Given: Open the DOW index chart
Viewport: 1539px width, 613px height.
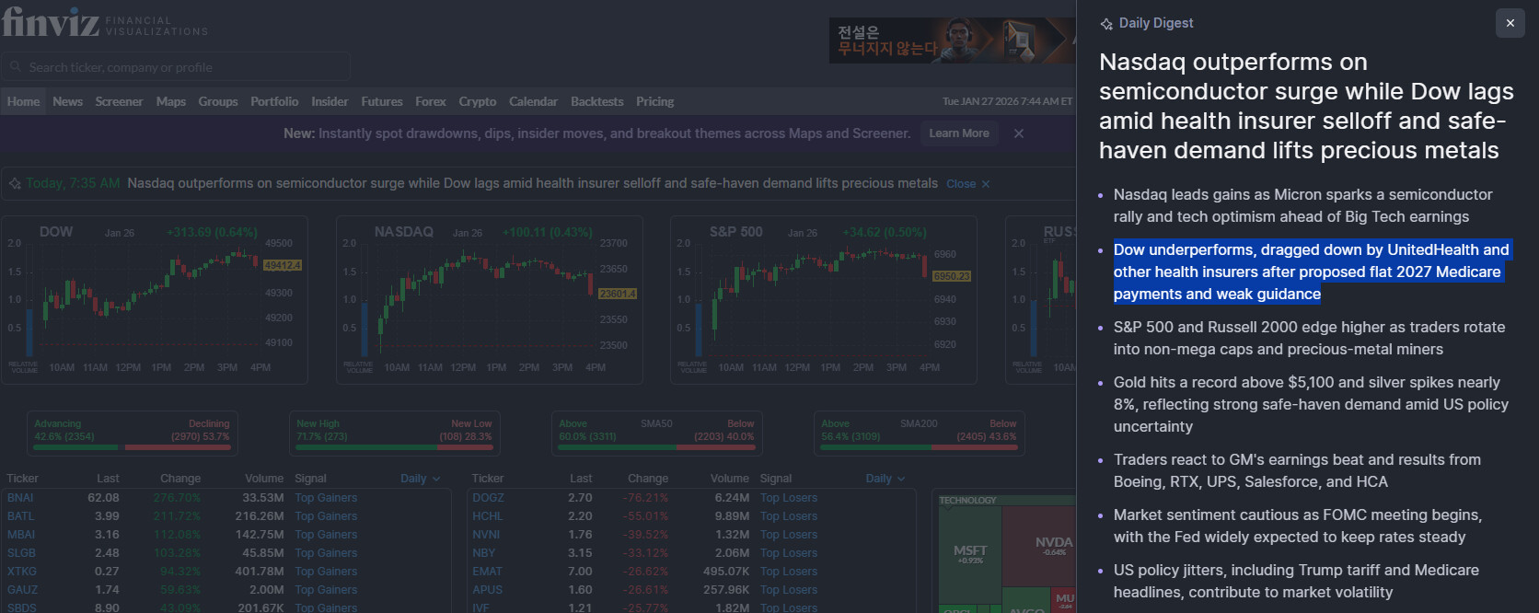Looking at the screenshot, I should 155,300.
